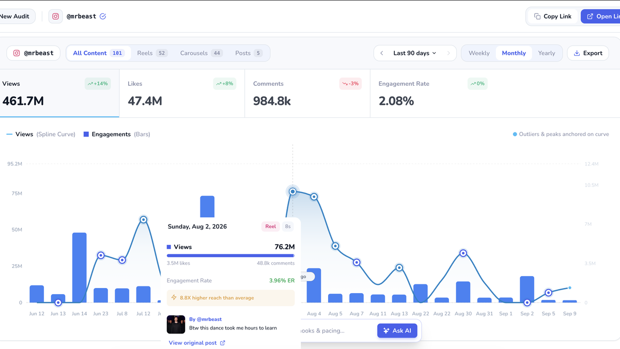Select the Yearly view
This screenshot has height=349, width=620.
click(x=547, y=53)
